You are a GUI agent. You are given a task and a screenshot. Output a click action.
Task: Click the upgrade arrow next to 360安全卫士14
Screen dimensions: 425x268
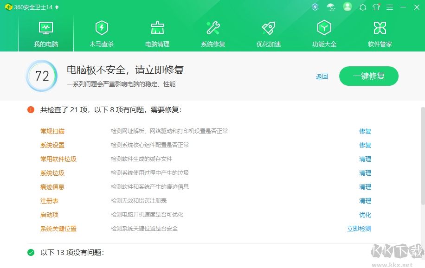coord(57,7)
